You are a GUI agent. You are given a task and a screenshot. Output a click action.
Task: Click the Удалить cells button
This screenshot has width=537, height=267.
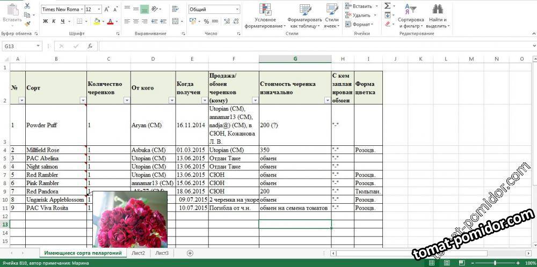point(361,15)
